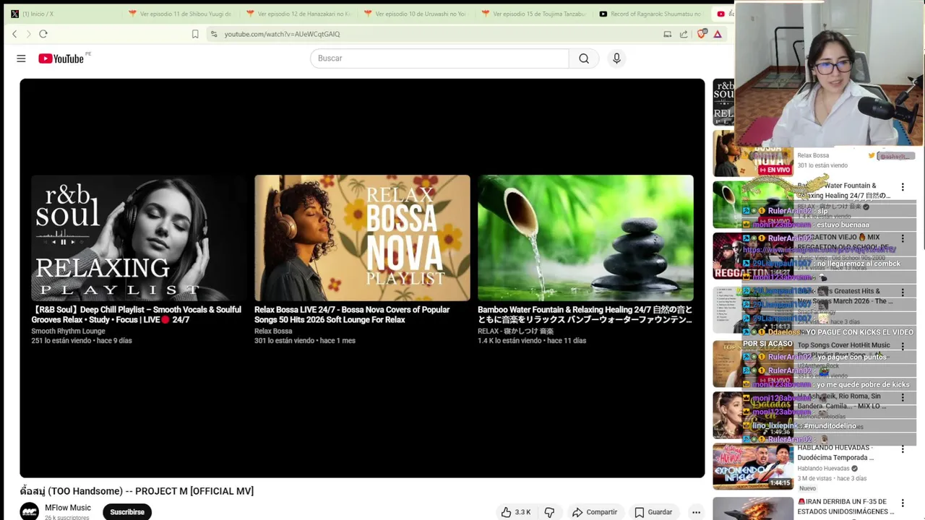Open 'IRAN DERRIBA UN F-35' video title
Image resolution: width=925 pixels, height=520 pixels.
[x=844, y=506]
